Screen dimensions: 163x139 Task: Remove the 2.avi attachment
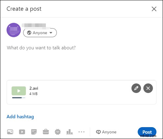pos(148,88)
